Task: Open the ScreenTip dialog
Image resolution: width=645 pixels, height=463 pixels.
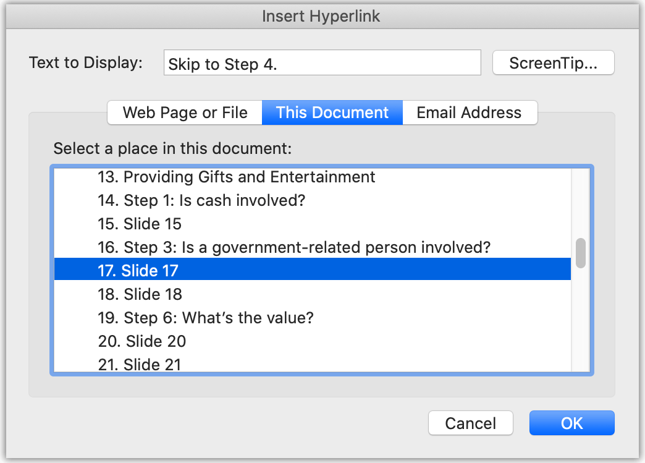Action: pos(553,62)
